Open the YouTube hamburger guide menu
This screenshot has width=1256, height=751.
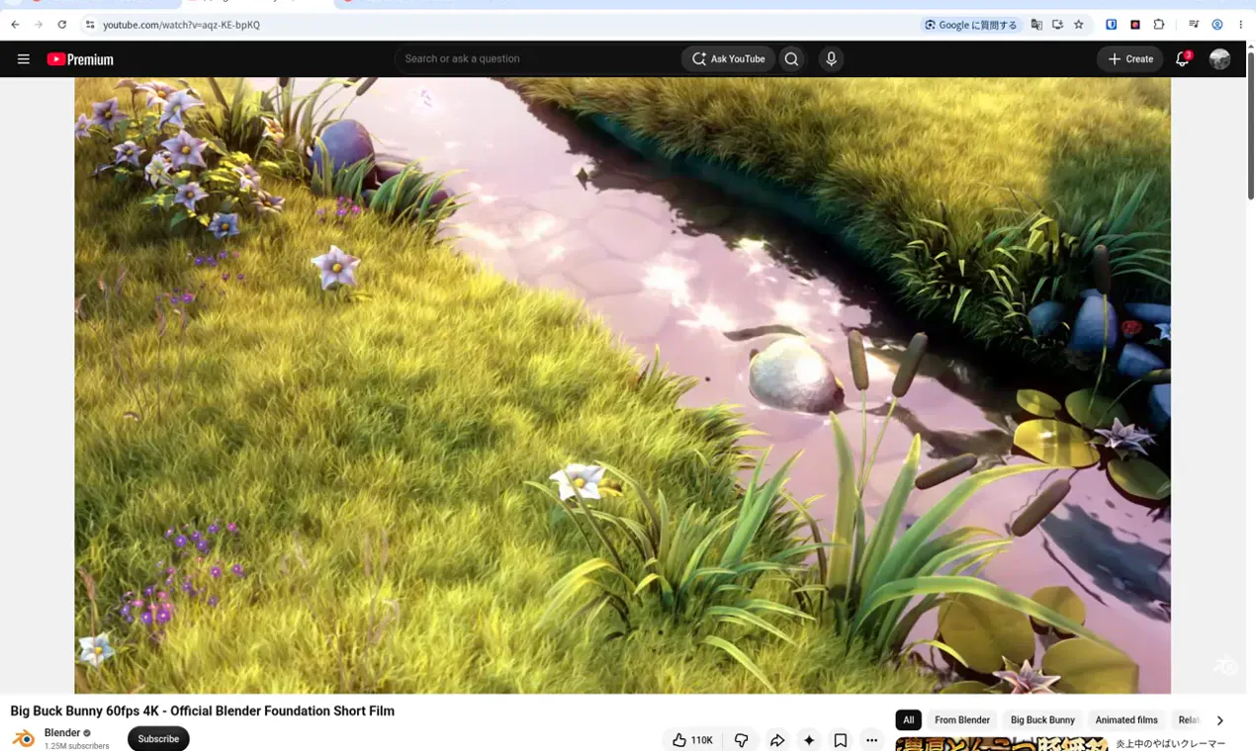point(24,59)
